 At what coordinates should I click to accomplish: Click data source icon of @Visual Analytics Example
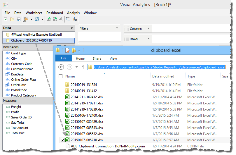click(x=8, y=35)
